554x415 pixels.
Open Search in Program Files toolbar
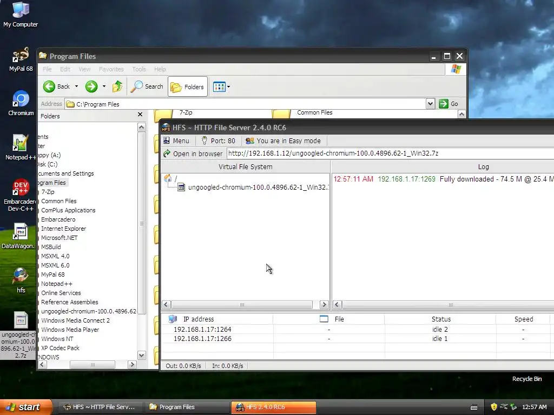tap(147, 86)
